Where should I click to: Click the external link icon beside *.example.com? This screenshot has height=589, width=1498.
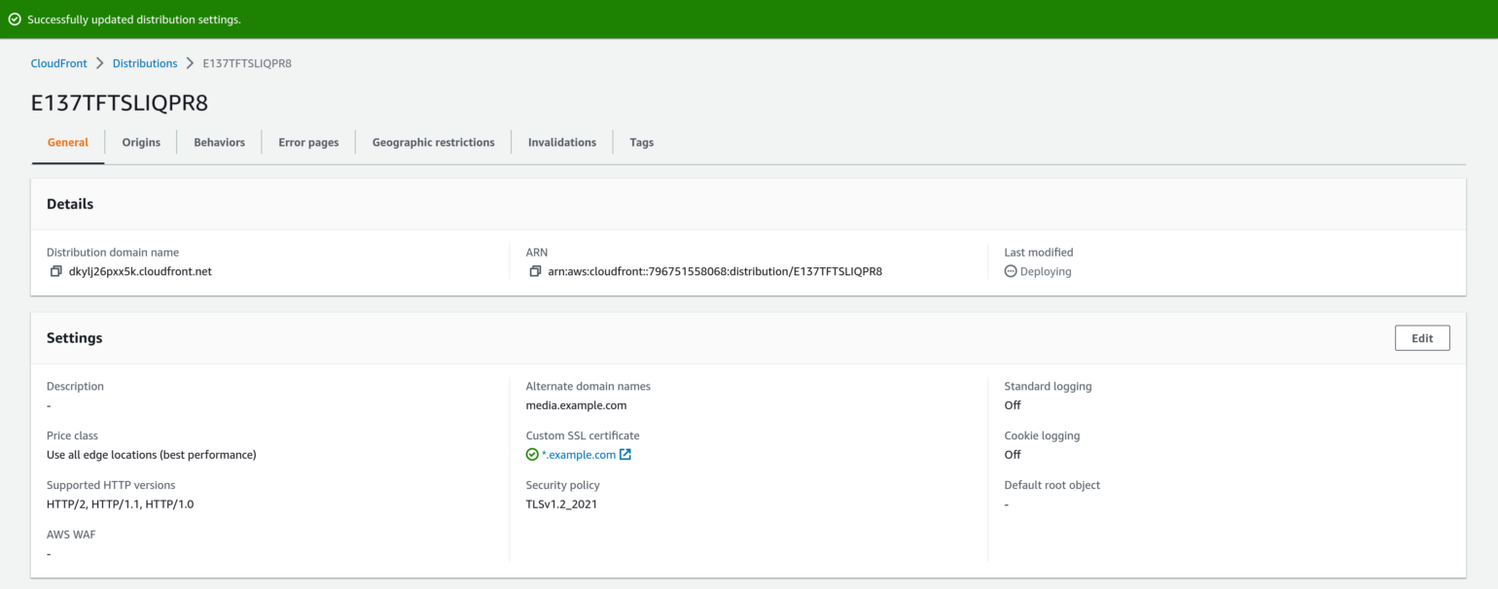pyautogui.click(x=625, y=455)
